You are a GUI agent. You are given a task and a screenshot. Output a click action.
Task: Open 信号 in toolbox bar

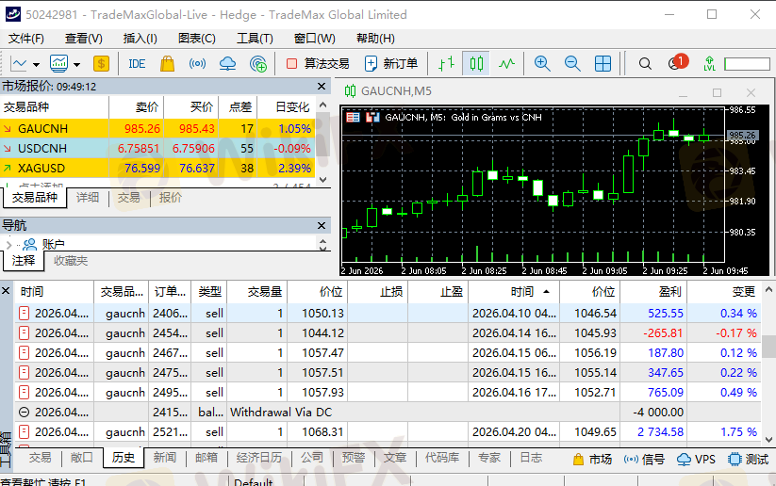(644, 460)
